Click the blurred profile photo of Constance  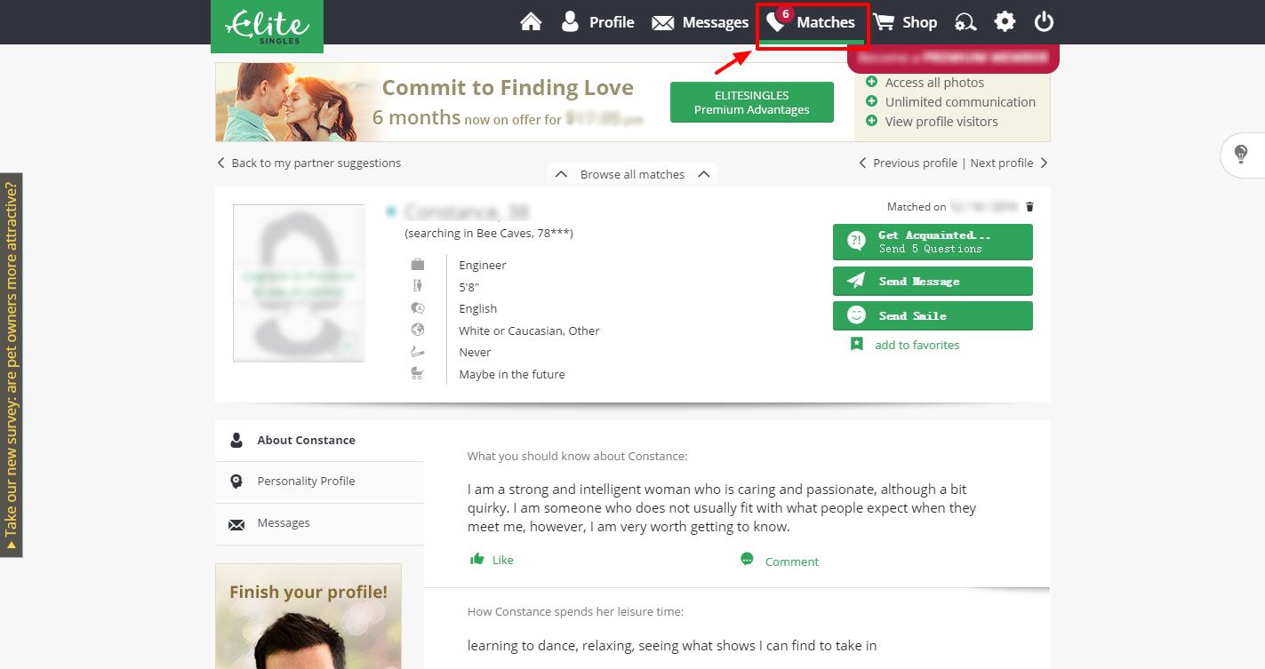coord(299,283)
